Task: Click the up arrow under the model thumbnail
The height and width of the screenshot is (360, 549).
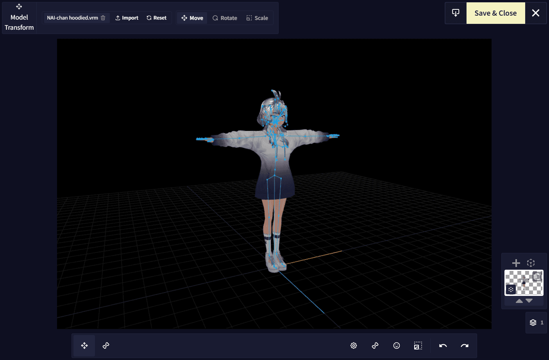Action: click(x=519, y=301)
